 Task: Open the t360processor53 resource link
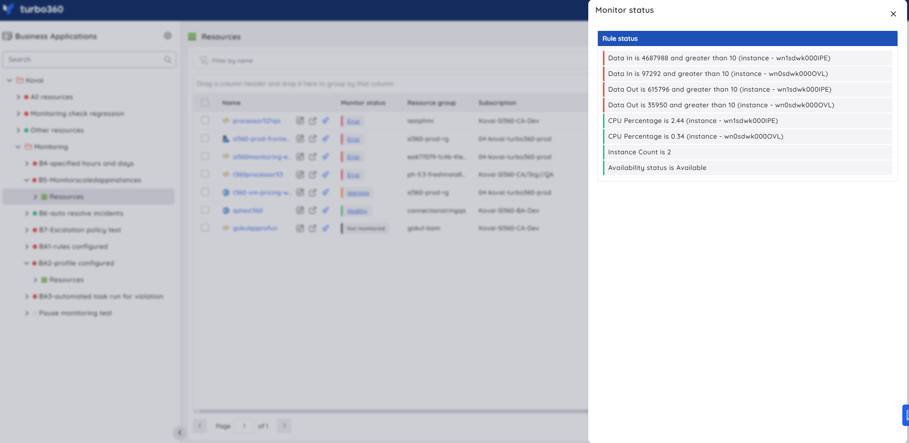(258, 174)
